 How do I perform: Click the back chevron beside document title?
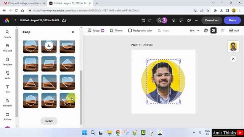click(x=15, y=20)
